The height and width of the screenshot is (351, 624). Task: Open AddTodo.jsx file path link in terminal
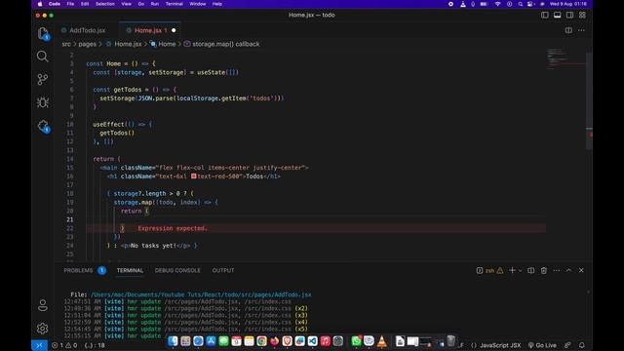(201, 294)
